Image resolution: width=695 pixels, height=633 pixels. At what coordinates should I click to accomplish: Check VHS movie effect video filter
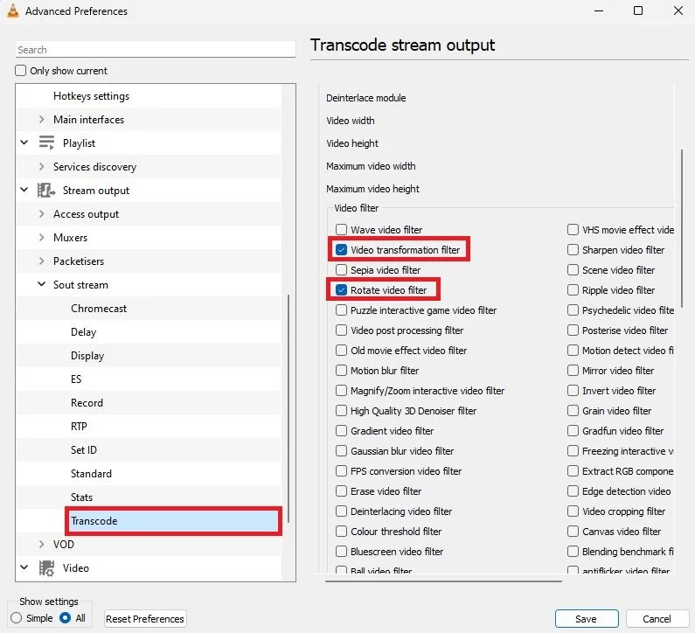(573, 230)
